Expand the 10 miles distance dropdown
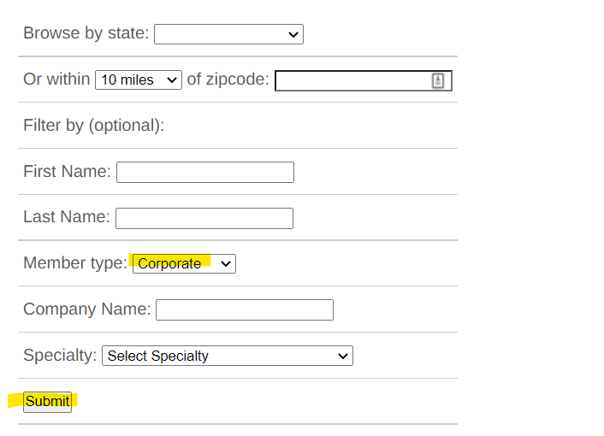The image size is (604, 436). pos(139,80)
